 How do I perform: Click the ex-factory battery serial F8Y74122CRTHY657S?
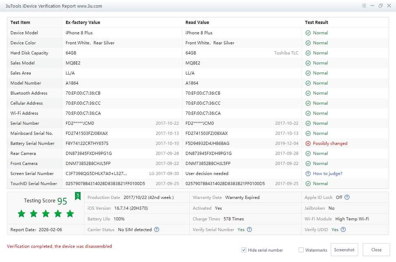[87, 143]
